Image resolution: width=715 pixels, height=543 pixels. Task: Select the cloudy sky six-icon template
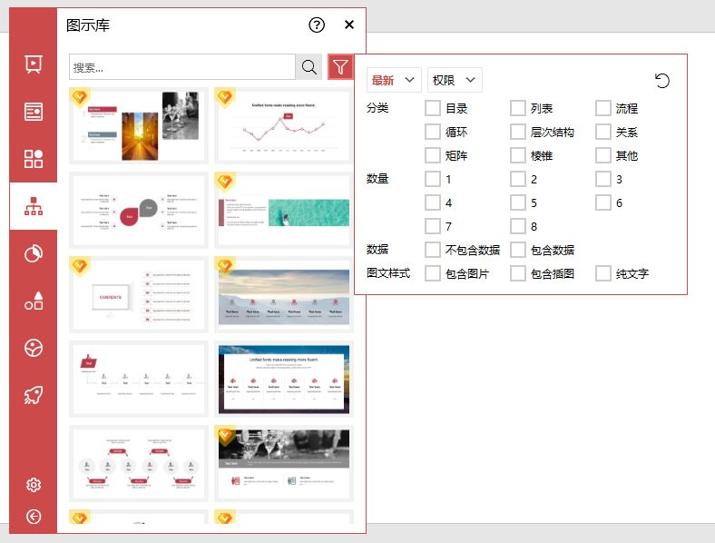tap(284, 295)
